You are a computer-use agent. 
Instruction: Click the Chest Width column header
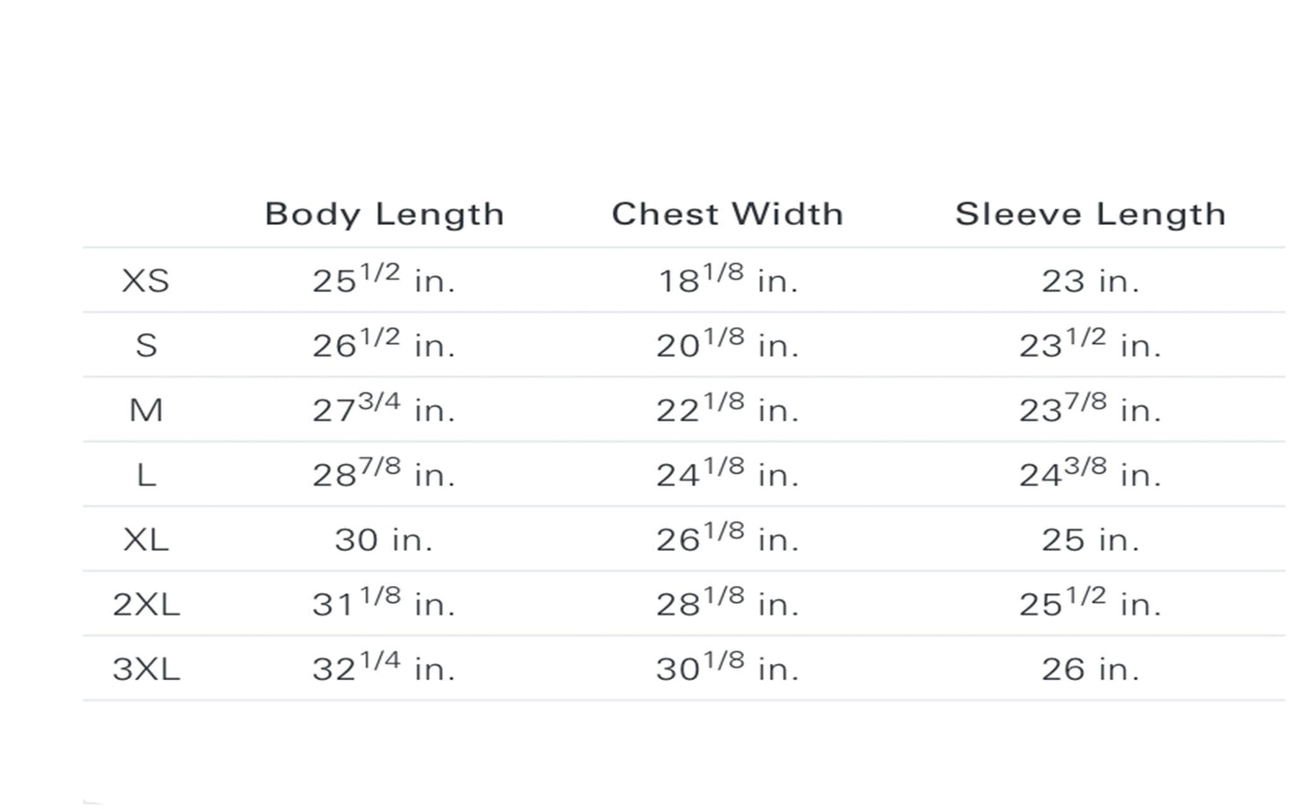point(727,214)
